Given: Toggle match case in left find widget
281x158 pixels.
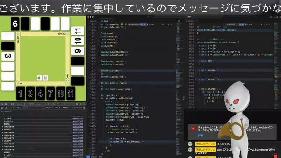Looking at the screenshot, I should [141, 25].
